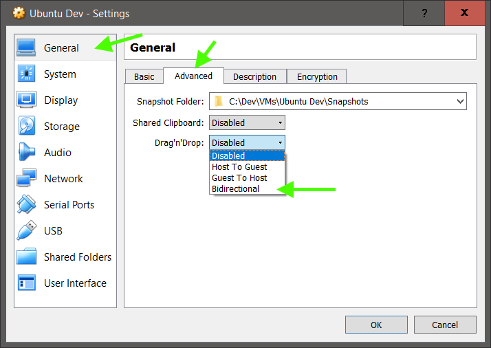Image resolution: width=491 pixels, height=348 pixels.
Task: Select Audio label in the sidebar
Action: tap(58, 153)
